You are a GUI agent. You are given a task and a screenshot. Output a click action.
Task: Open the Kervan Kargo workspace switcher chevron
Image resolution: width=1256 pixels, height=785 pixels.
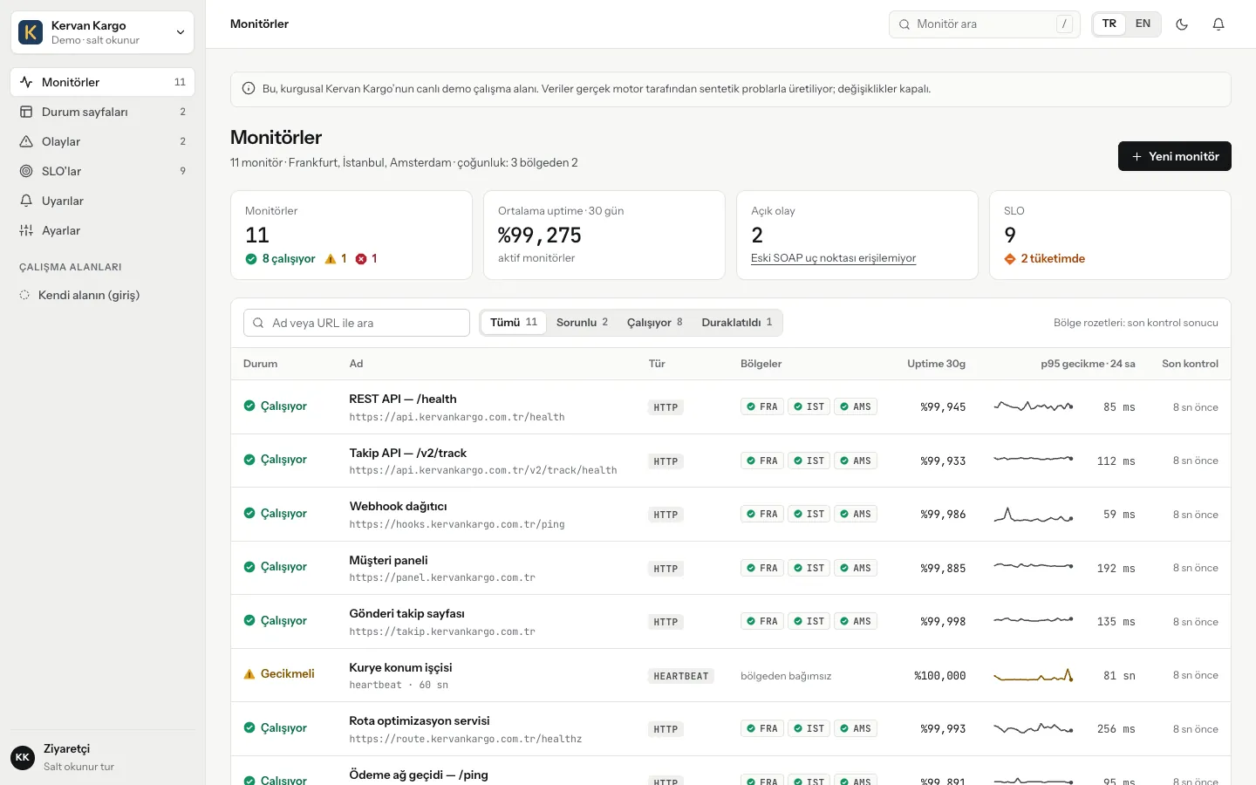(x=181, y=32)
